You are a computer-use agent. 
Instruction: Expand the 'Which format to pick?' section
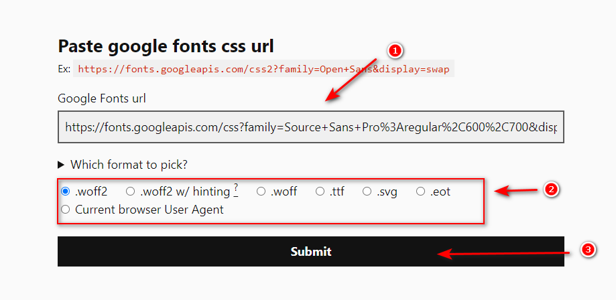pyautogui.click(x=123, y=165)
